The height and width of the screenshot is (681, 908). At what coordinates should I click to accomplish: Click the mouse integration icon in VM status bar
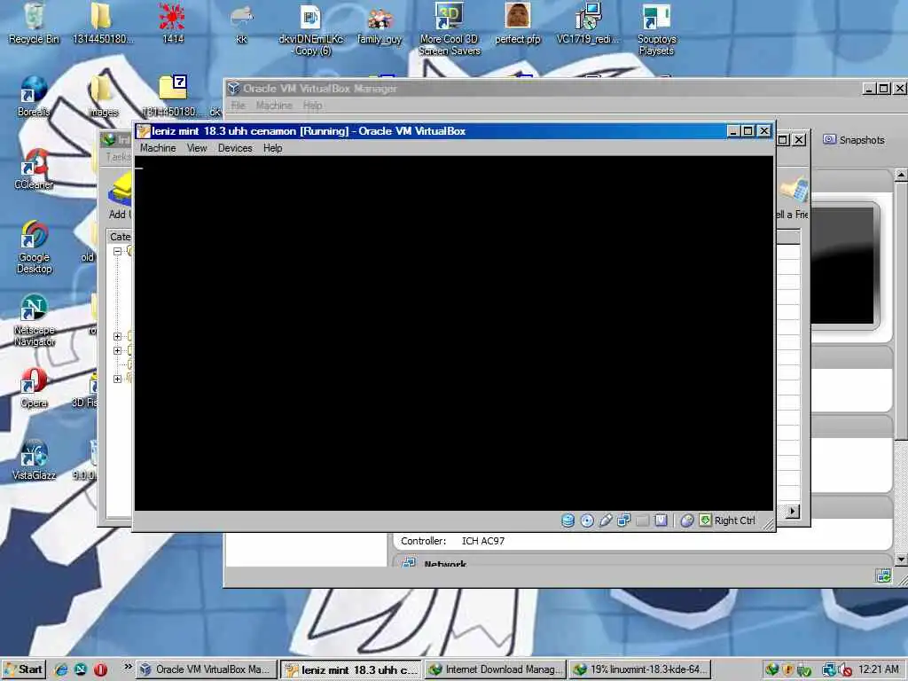[x=687, y=521]
